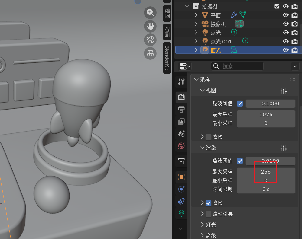Open the Object properties orange square tab

pos(181,177)
